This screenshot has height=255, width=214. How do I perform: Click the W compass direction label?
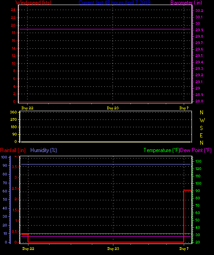(202, 120)
